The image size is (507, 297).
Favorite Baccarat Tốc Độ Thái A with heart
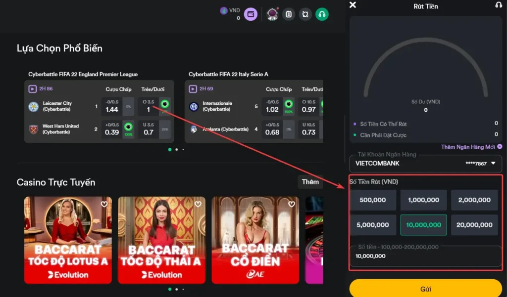coord(198,204)
